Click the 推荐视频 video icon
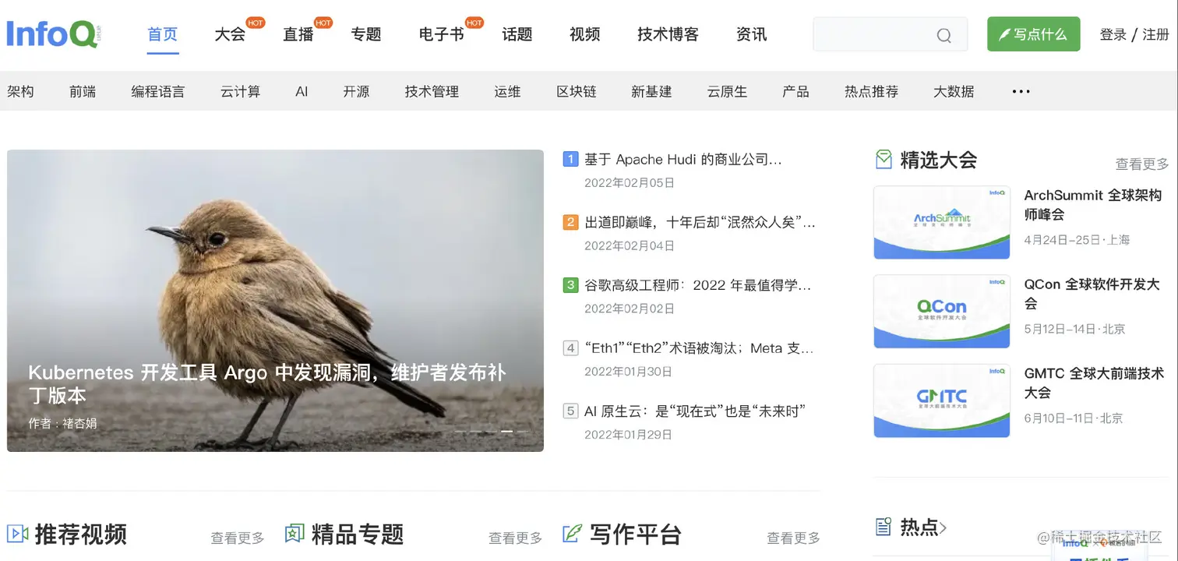 click(x=17, y=534)
